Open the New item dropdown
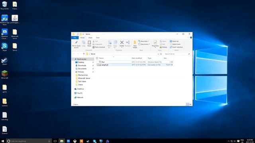This screenshot has width=255, height=143. [143, 41]
